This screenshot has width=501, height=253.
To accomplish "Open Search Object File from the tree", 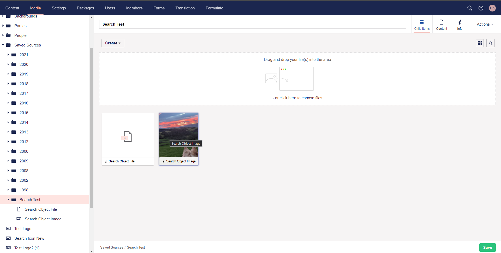I will click(x=41, y=209).
